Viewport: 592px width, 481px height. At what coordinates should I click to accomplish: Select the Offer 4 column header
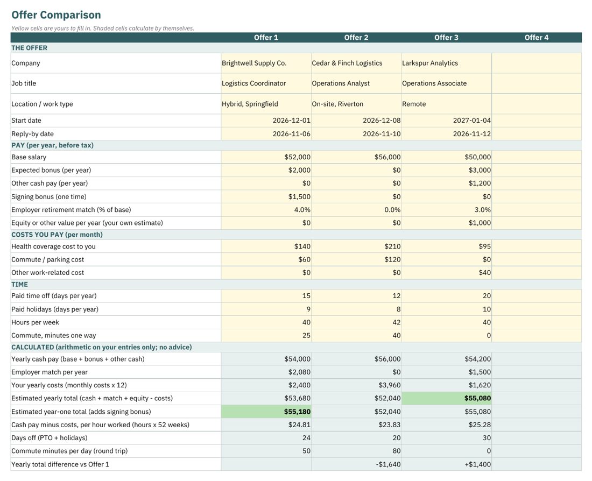[x=537, y=37]
